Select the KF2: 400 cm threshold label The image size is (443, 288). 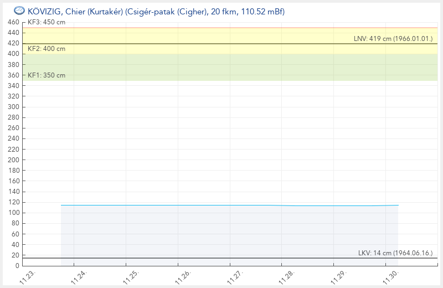[x=46, y=49]
